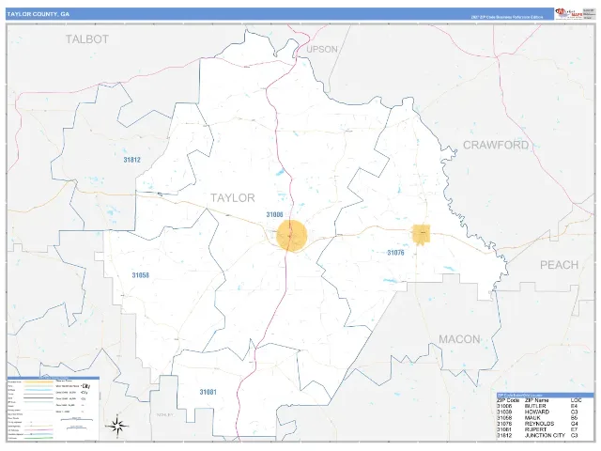The height and width of the screenshot is (451, 601).
Task: Click the legend panel blue title bar
Action: pos(54,378)
